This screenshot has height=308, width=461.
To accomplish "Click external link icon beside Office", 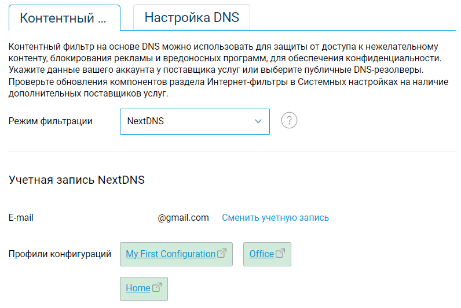I will pyautogui.click(x=280, y=254).
